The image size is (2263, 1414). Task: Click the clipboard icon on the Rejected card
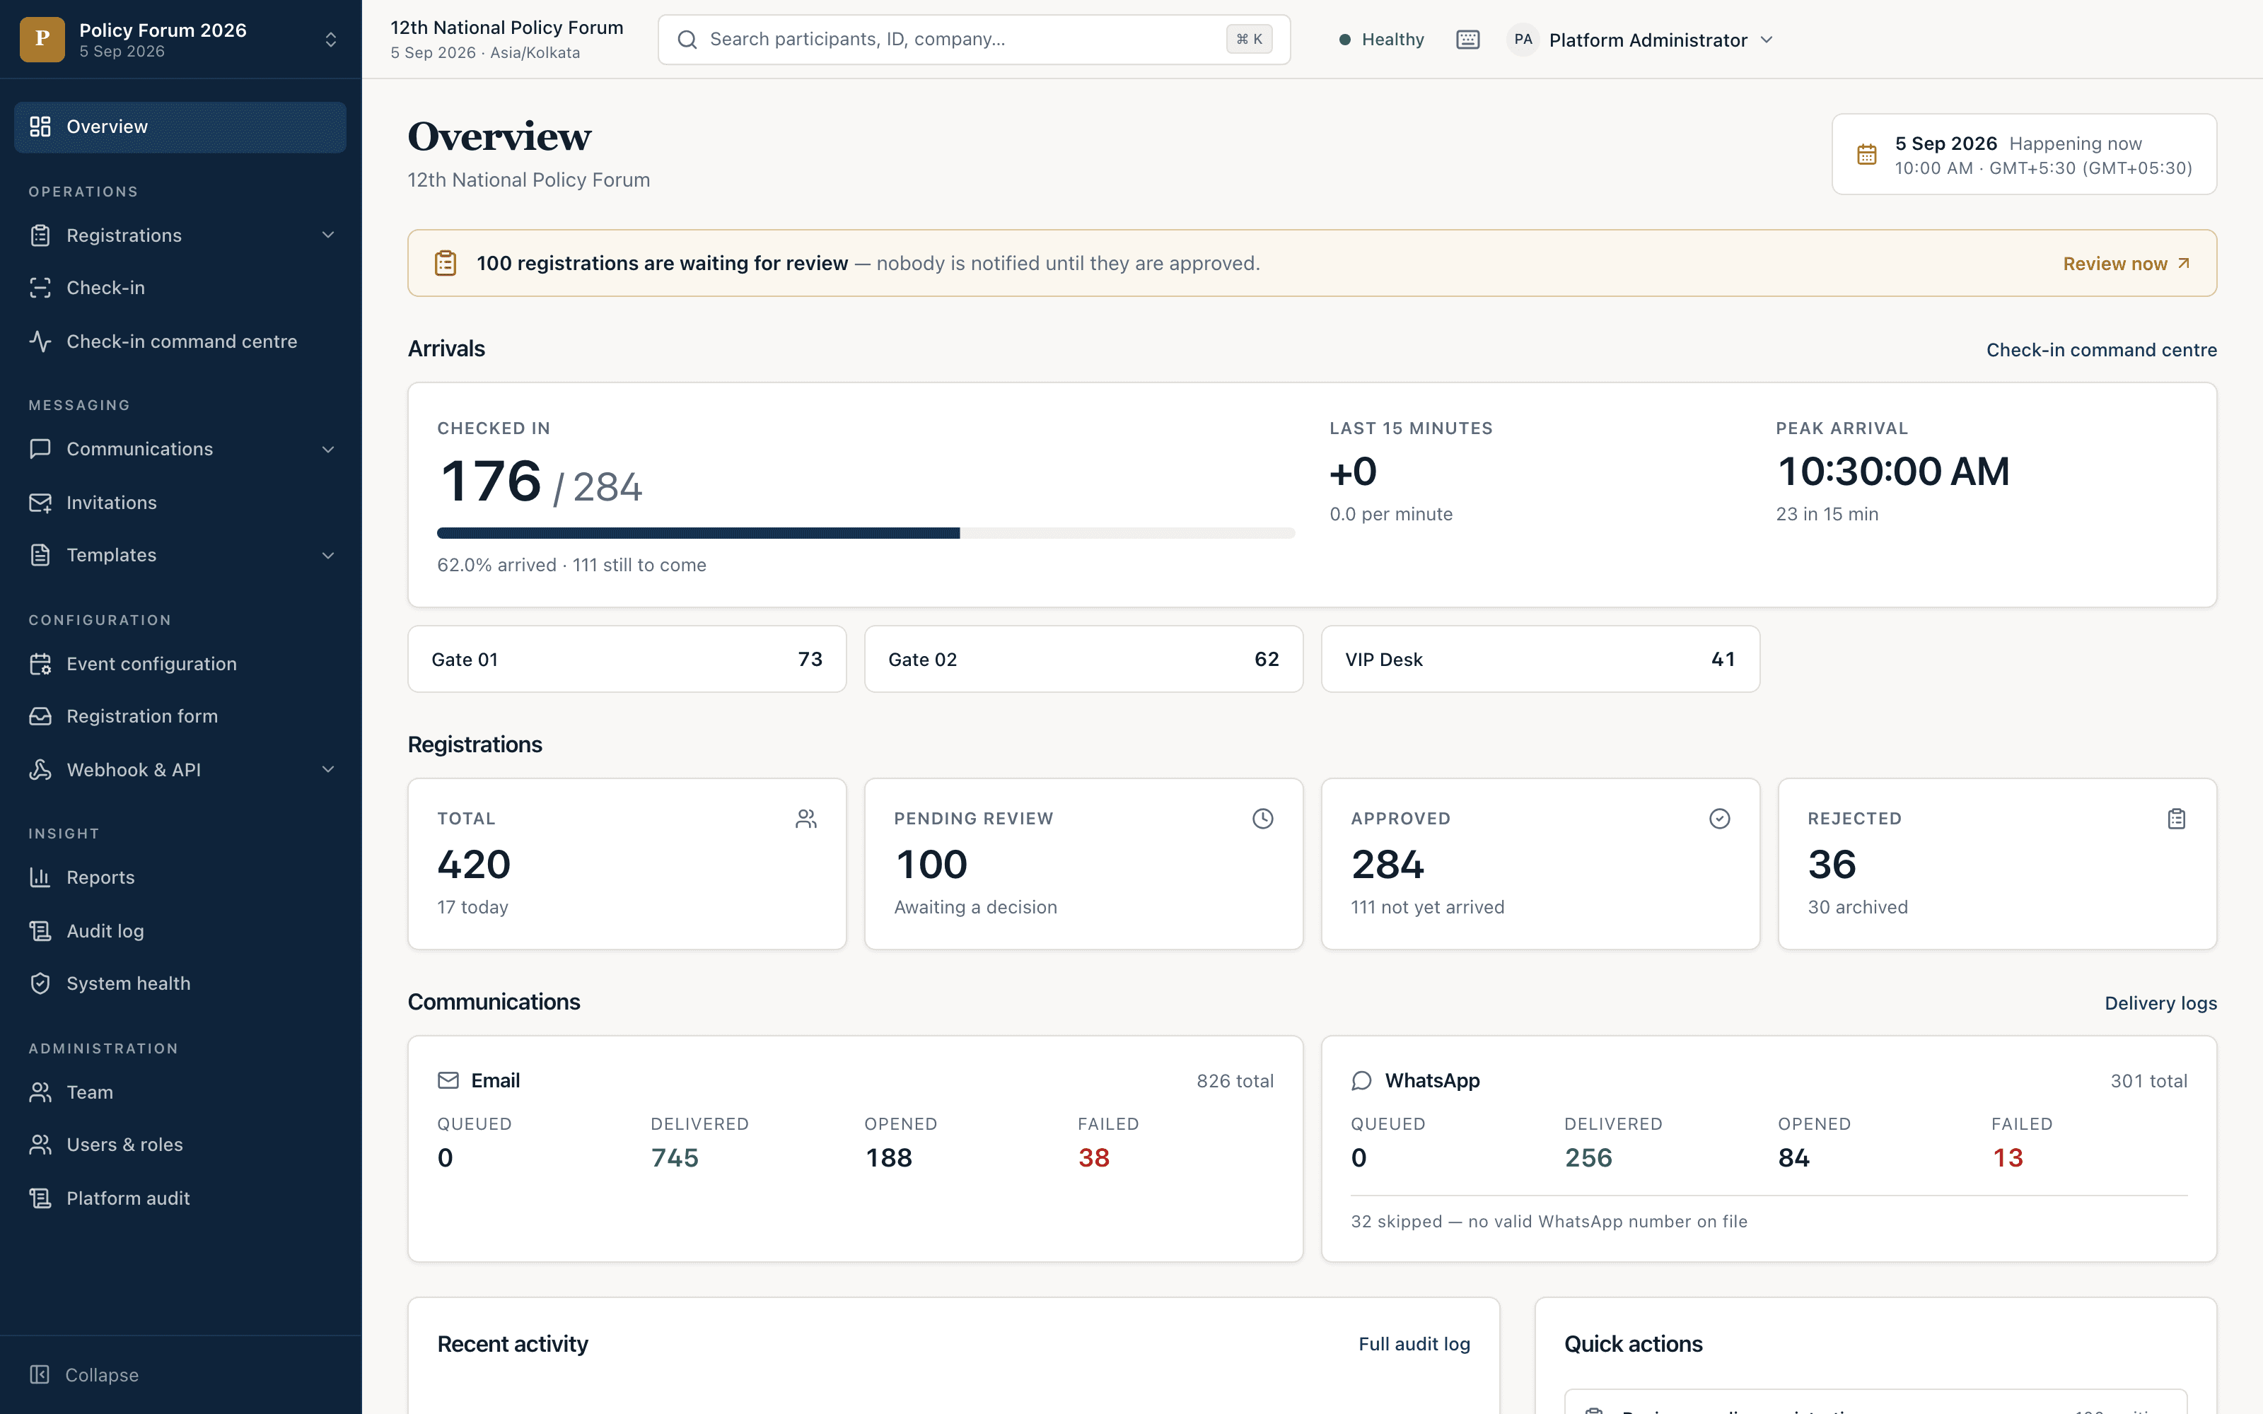point(2176,818)
